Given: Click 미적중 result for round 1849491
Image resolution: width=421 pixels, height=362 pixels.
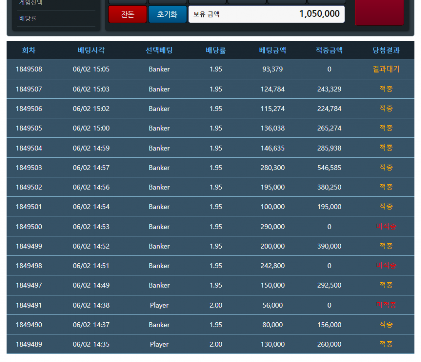Looking at the screenshot, I should (386, 305).
